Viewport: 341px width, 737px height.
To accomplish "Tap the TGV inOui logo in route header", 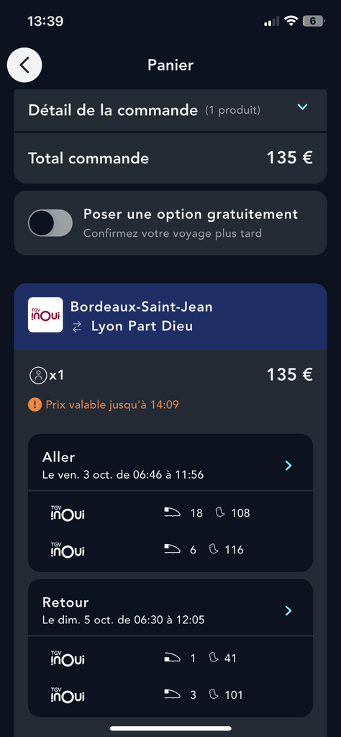I will pyautogui.click(x=45, y=315).
